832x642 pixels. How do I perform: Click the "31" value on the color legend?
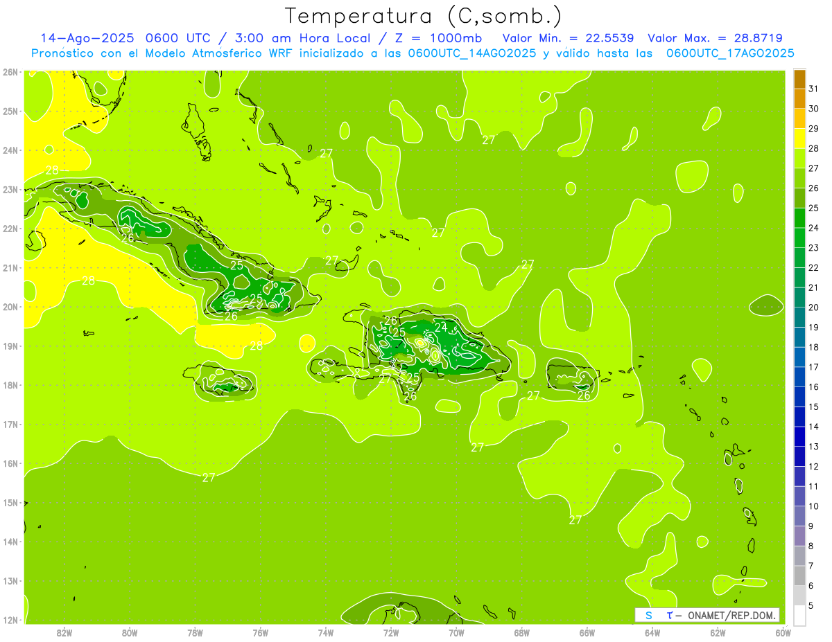point(813,89)
